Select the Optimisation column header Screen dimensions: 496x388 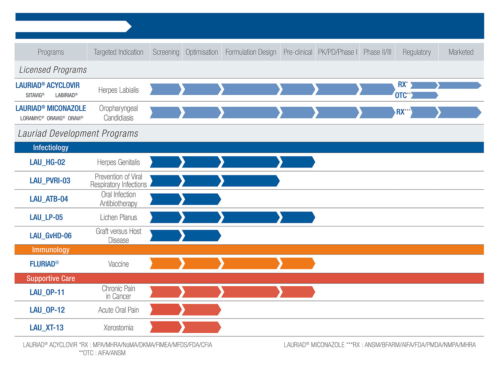pyautogui.click(x=202, y=52)
